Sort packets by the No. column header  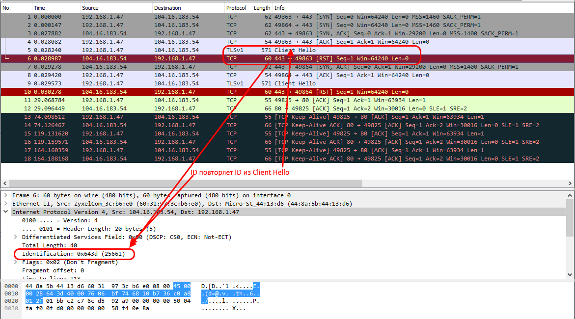coord(16,8)
